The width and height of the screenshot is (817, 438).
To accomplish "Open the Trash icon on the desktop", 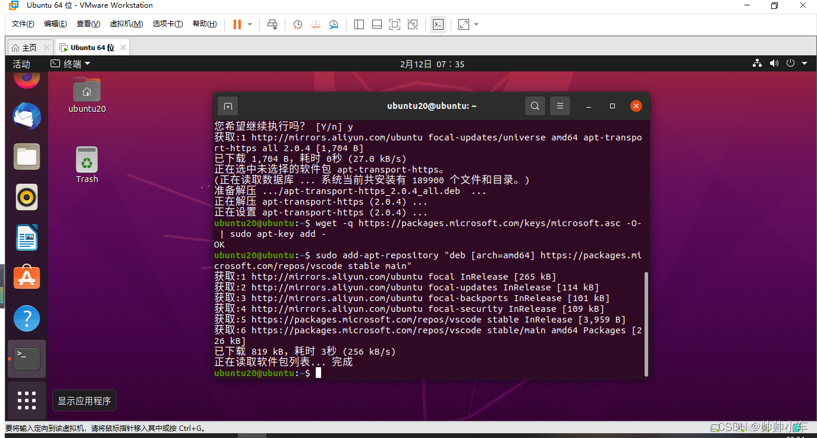I will point(87,165).
